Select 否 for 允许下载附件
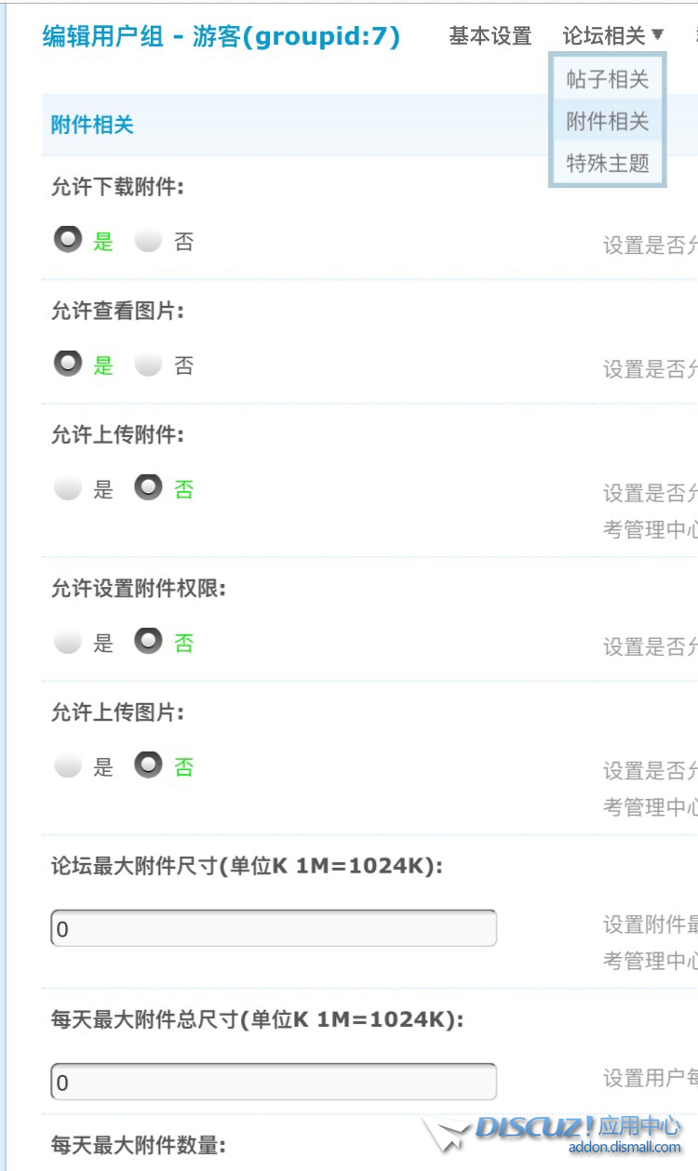 tap(149, 241)
